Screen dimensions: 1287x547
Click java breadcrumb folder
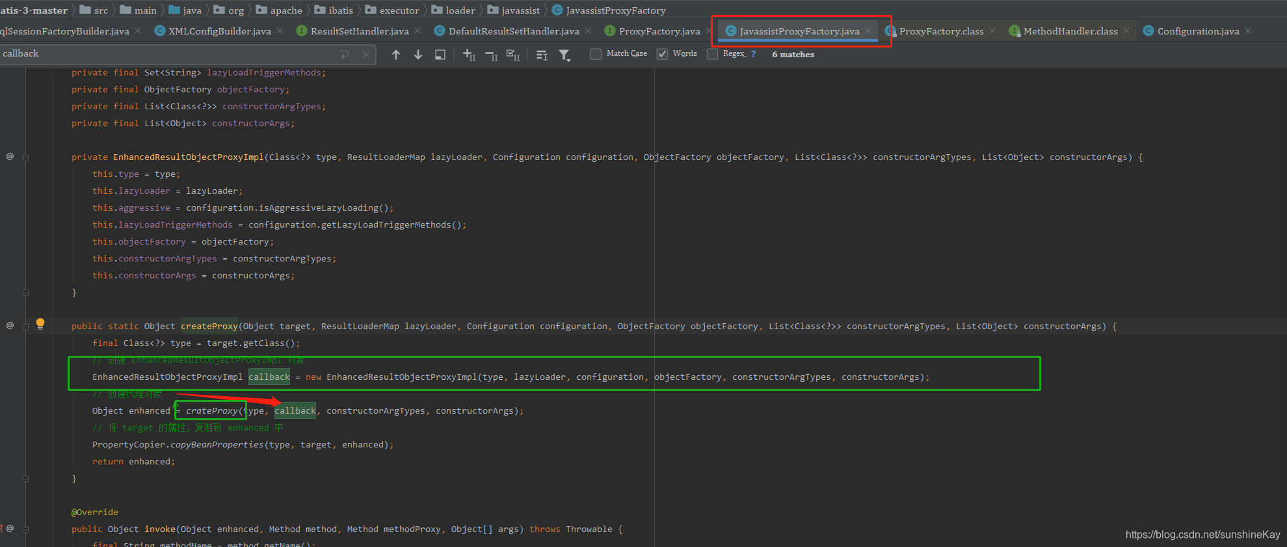(x=185, y=10)
